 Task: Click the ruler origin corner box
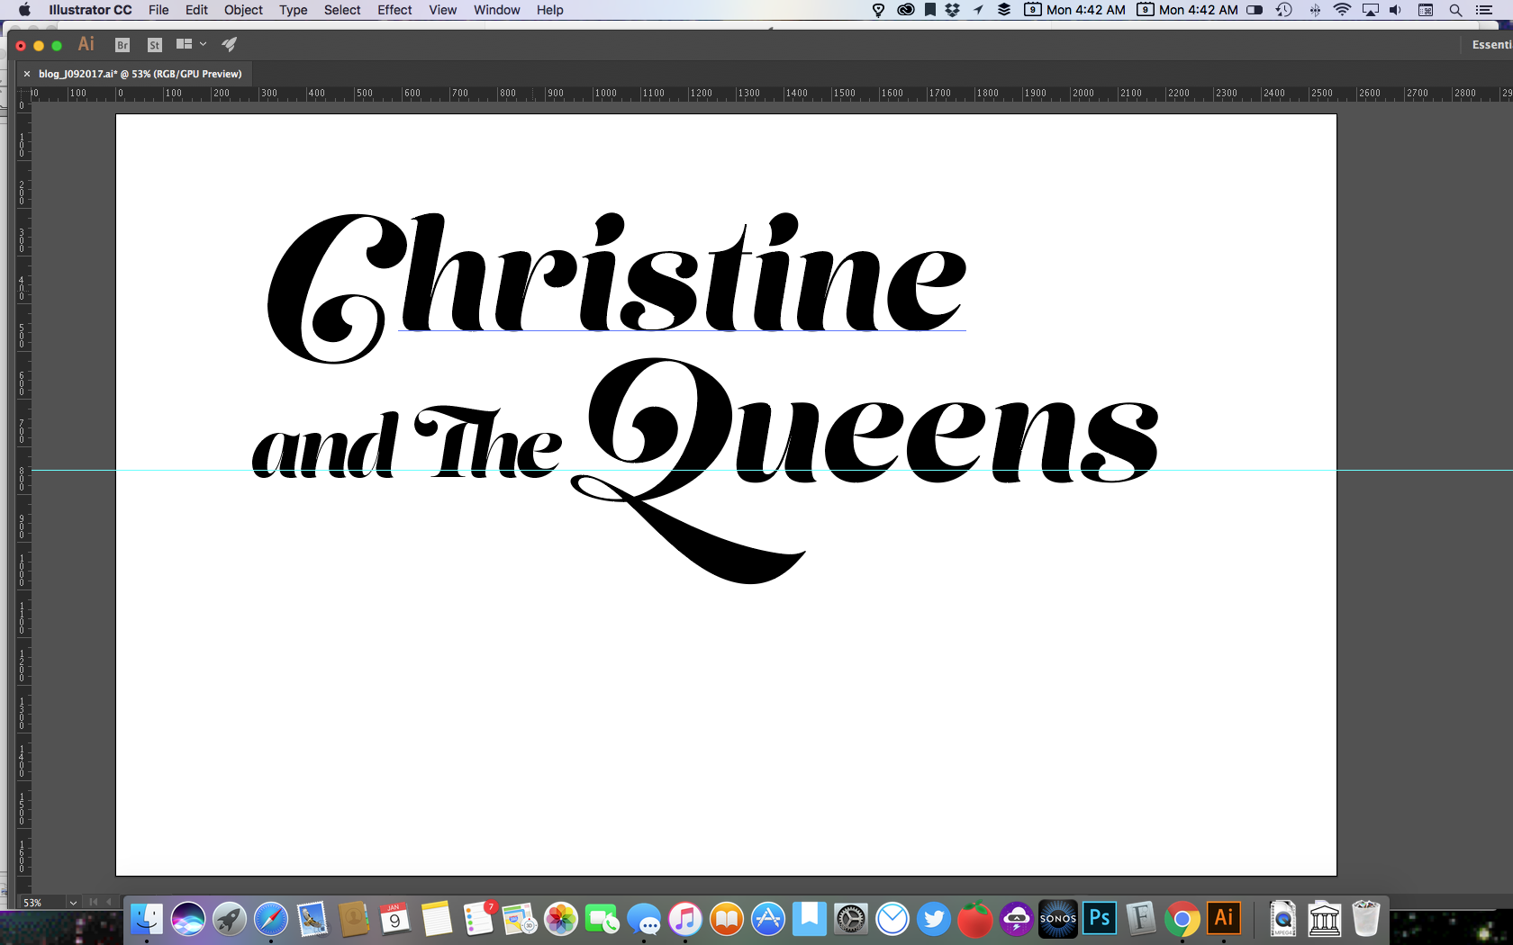click(x=23, y=93)
